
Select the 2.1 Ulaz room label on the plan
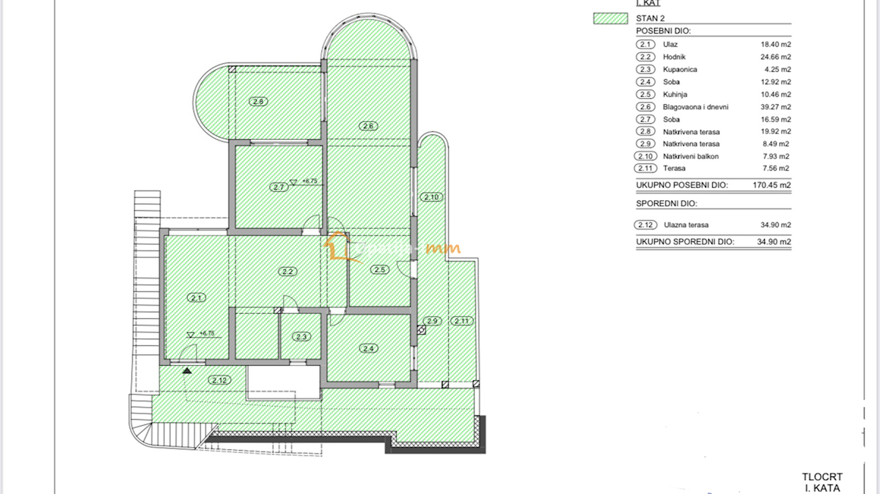click(x=196, y=297)
